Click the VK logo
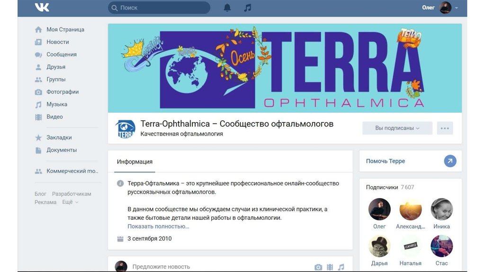The width and height of the screenshot is (485, 272). pyautogui.click(x=42, y=8)
